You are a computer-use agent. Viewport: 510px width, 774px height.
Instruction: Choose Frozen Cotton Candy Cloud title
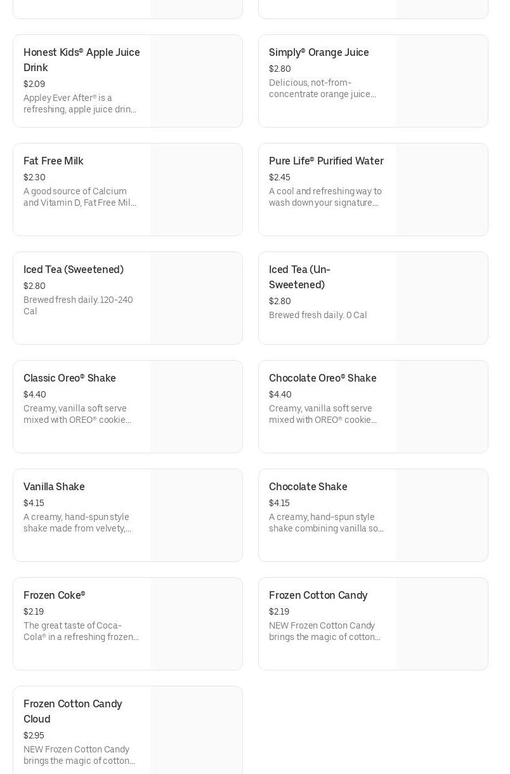tap(72, 711)
